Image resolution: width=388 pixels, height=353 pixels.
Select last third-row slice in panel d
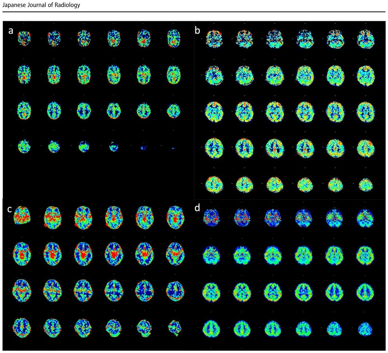click(x=365, y=292)
